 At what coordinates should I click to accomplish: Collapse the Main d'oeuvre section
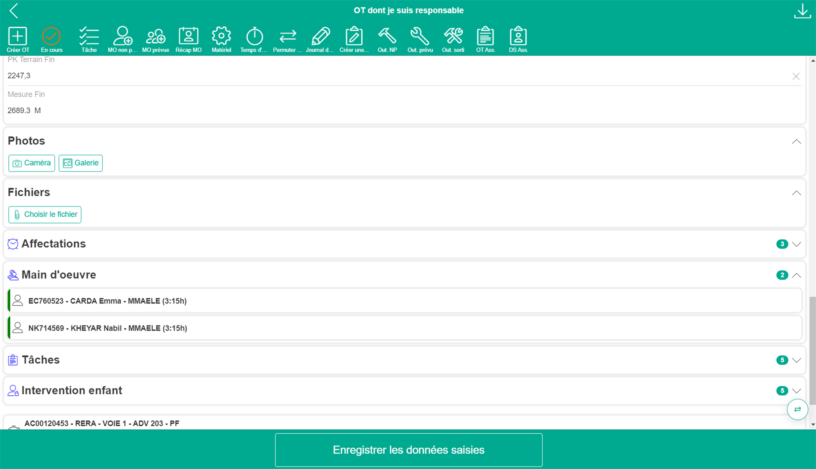pyautogui.click(x=796, y=275)
